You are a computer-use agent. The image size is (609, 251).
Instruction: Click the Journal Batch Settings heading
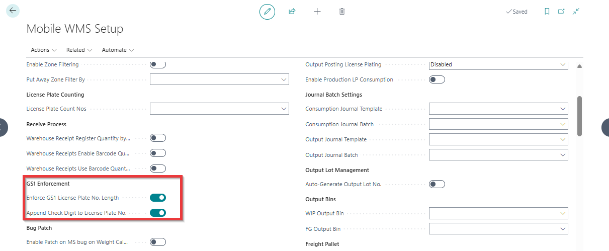334,94
